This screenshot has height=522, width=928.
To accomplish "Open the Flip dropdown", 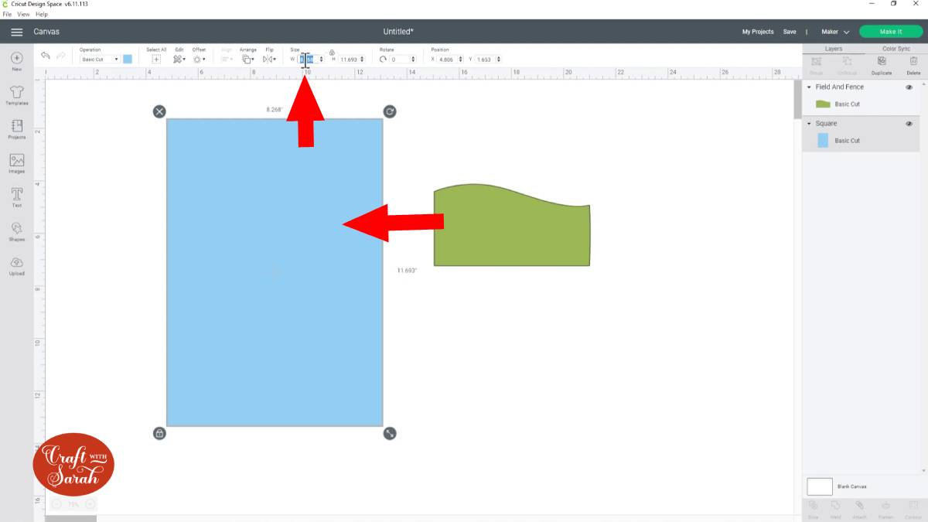I will point(269,59).
